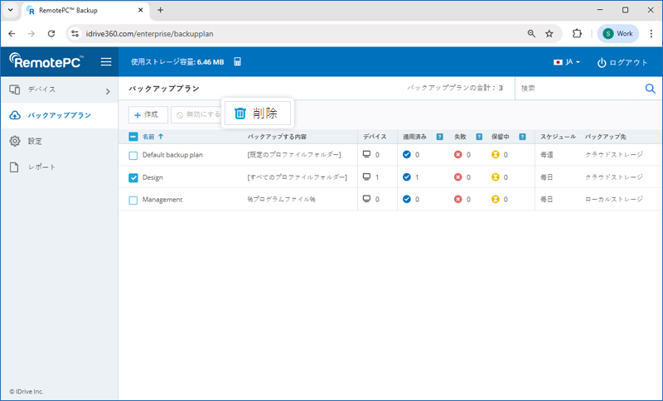The width and height of the screenshot is (663, 401).
Task: Click help icon next to 失敗
Action: coord(479,137)
